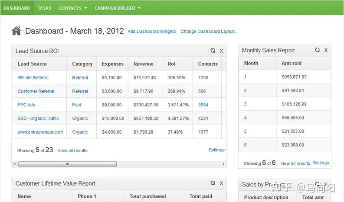Click Add Dashboard Widgets link
The image size is (344, 202).
(x=152, y=32)
